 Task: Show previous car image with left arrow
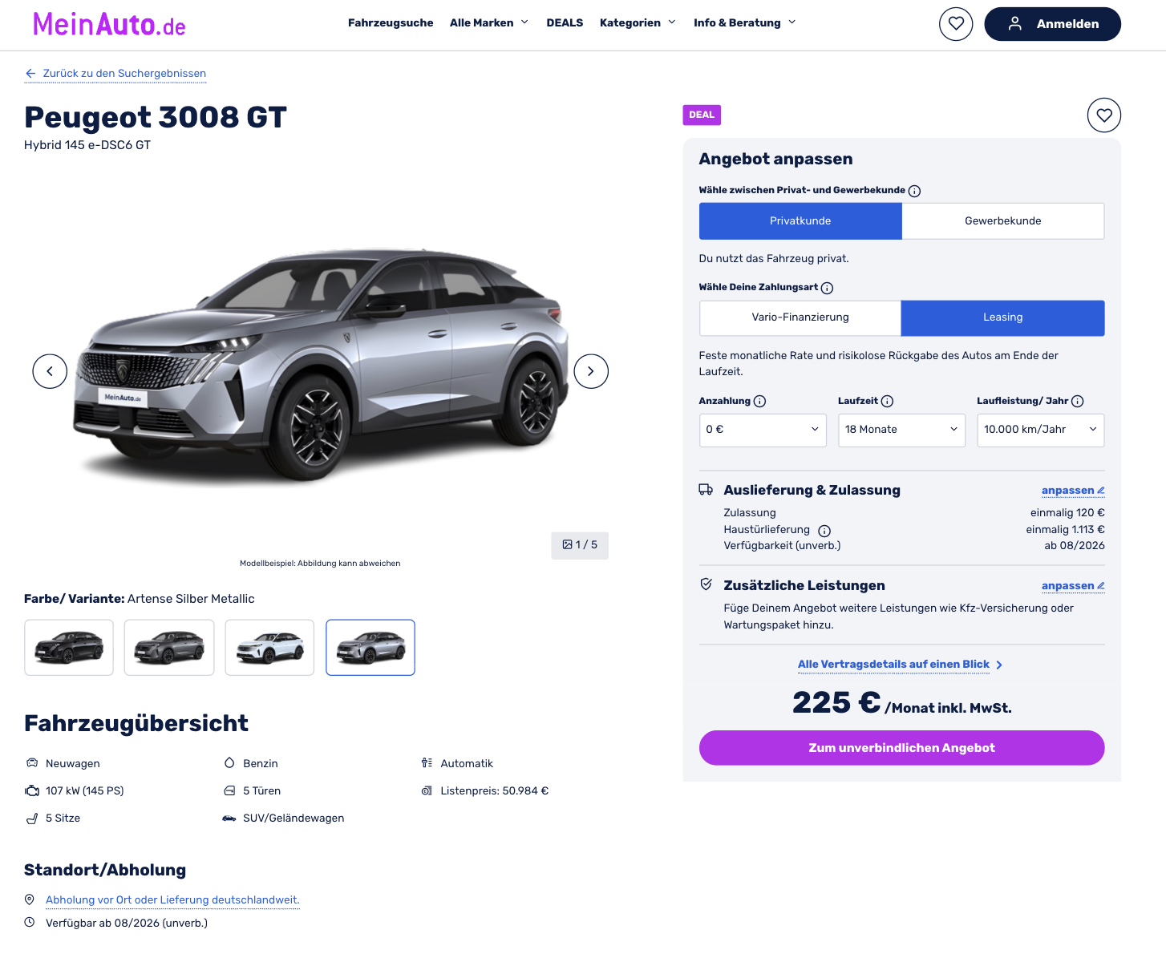(50, 371)
